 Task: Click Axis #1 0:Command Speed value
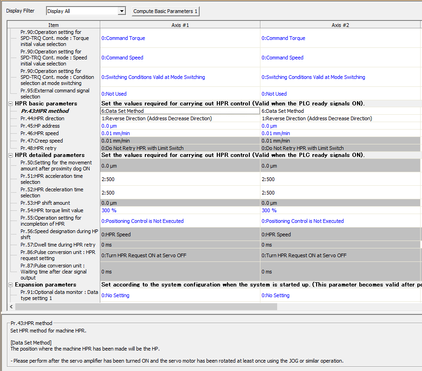click(180, 58)
